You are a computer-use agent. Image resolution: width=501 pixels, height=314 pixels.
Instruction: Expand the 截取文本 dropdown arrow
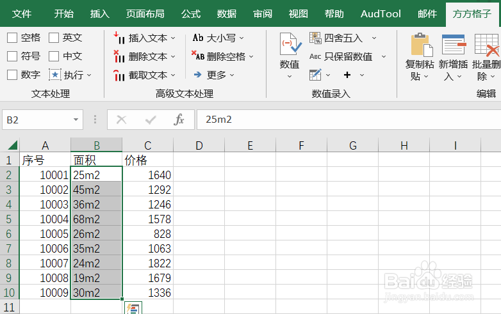pos(173,75)
